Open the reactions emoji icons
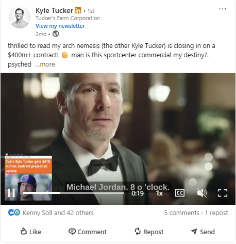Viewport: 236px width, 244px height. point(14,213)
